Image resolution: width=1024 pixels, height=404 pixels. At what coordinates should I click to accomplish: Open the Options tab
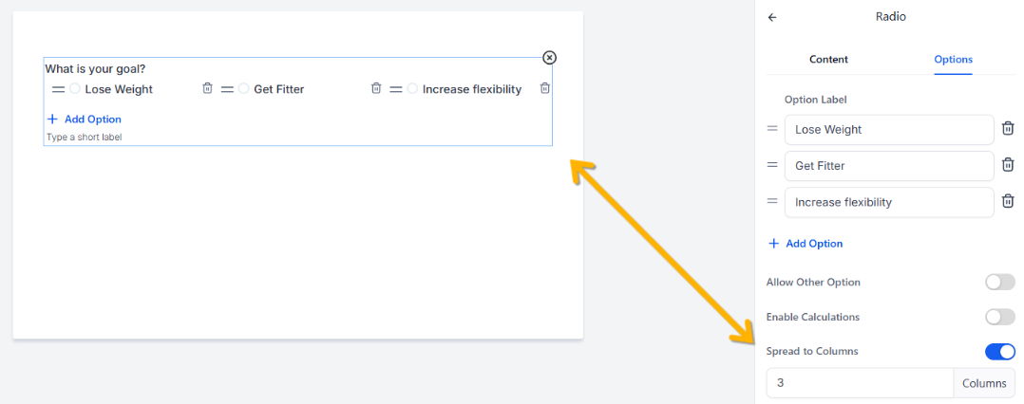click(x=953, y=60)
